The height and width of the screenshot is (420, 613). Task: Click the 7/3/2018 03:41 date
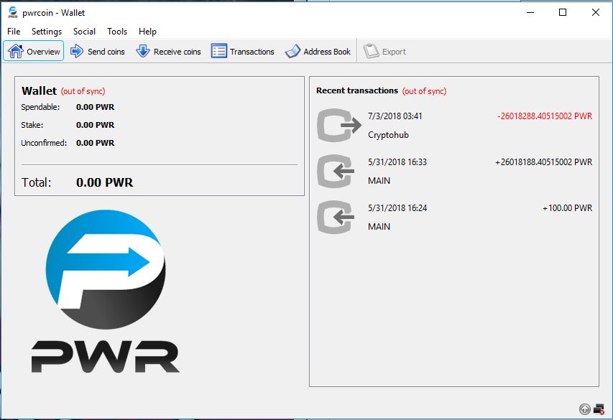coord(395,116)
